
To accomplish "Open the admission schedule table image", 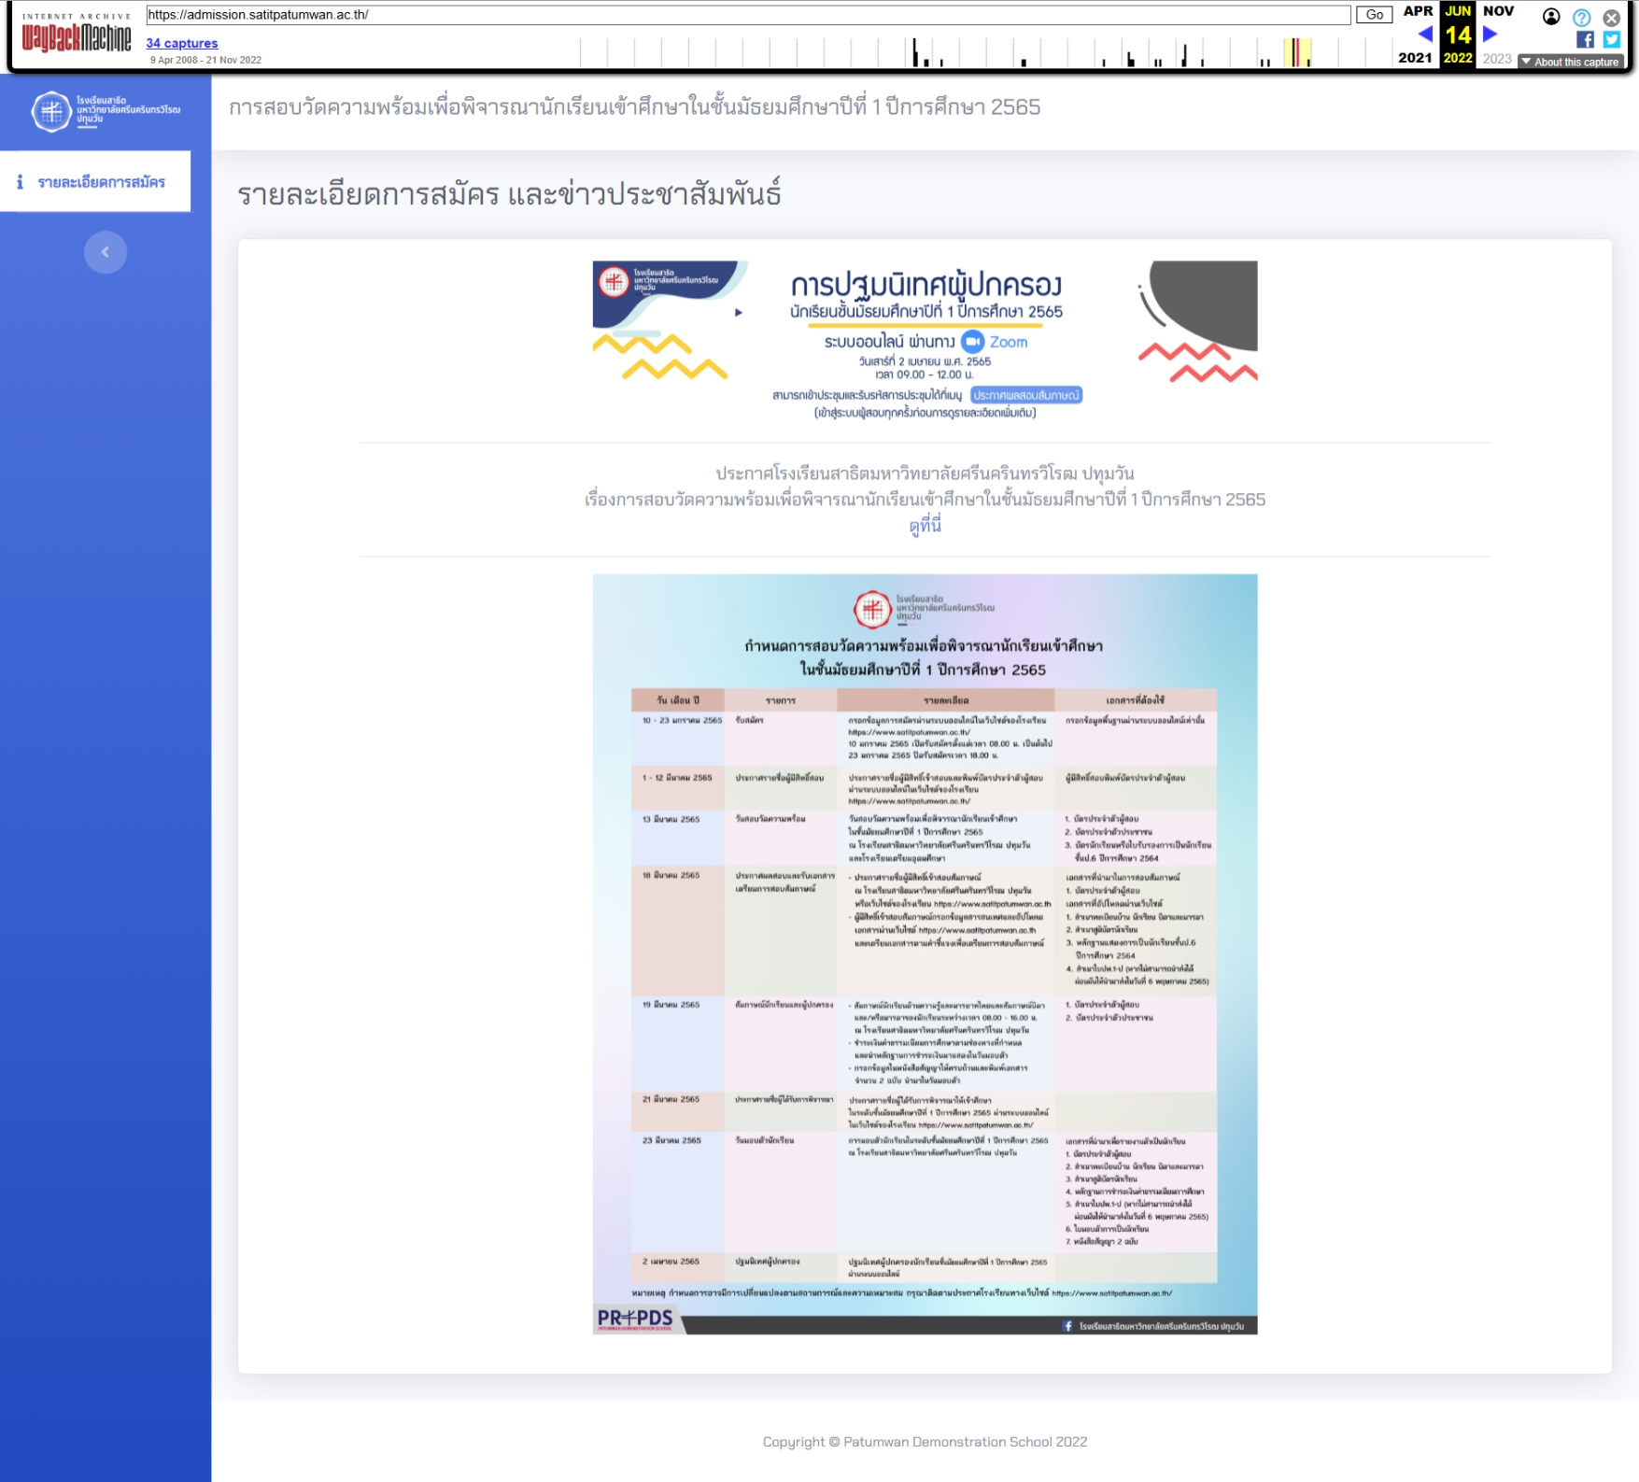I will point(925,953).
